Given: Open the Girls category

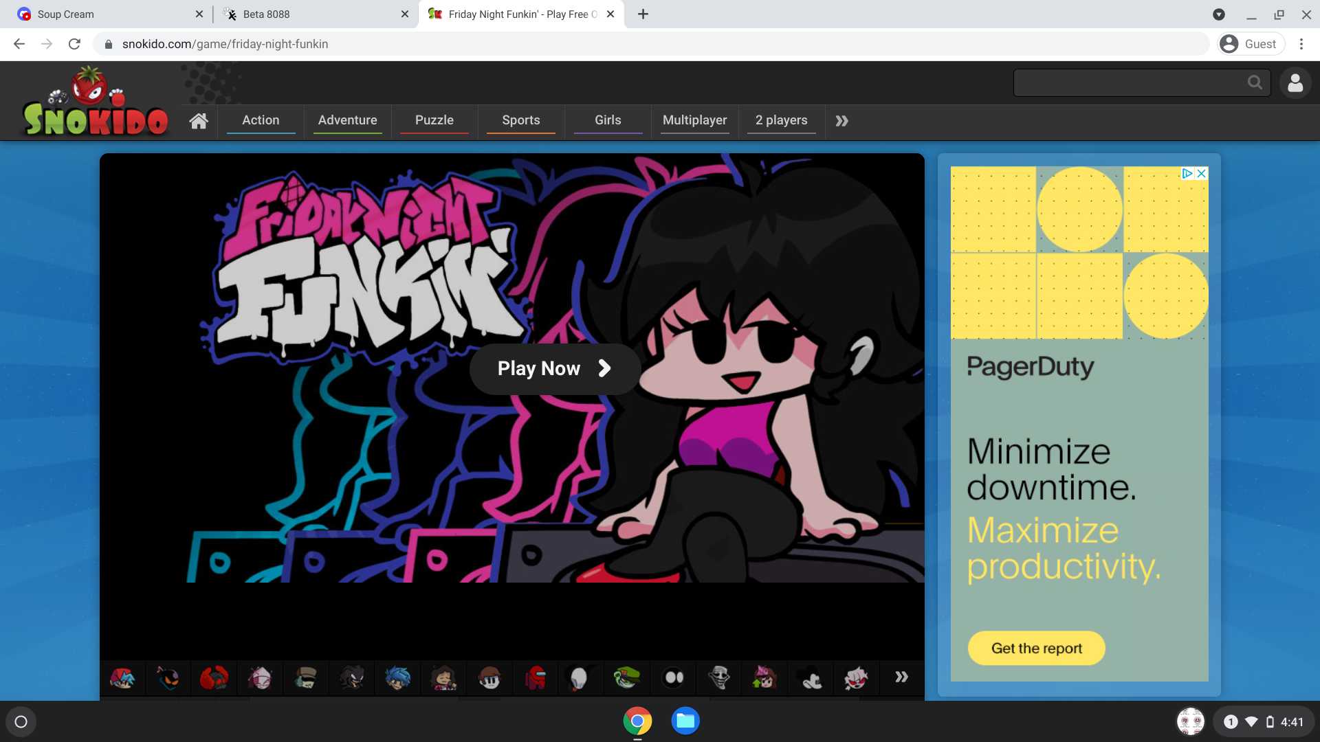Looking at the screenshot, I should click(608, 120).
